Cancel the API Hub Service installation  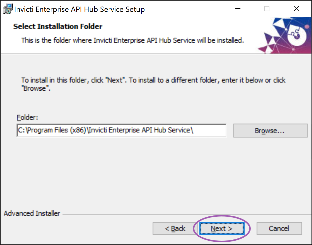pos(279,228)
